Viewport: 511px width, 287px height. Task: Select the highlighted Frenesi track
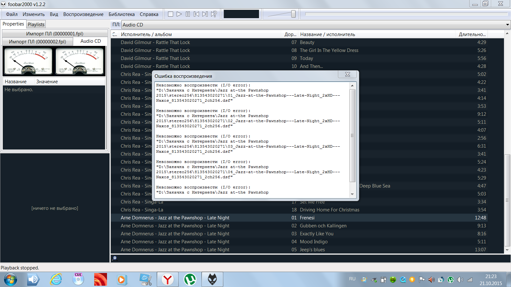click(299, 218)
